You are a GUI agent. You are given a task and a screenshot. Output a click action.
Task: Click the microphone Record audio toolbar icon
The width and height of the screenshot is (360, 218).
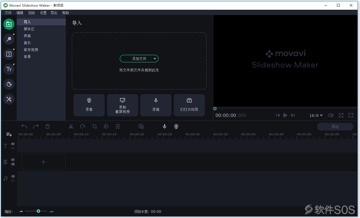[165, 126]
